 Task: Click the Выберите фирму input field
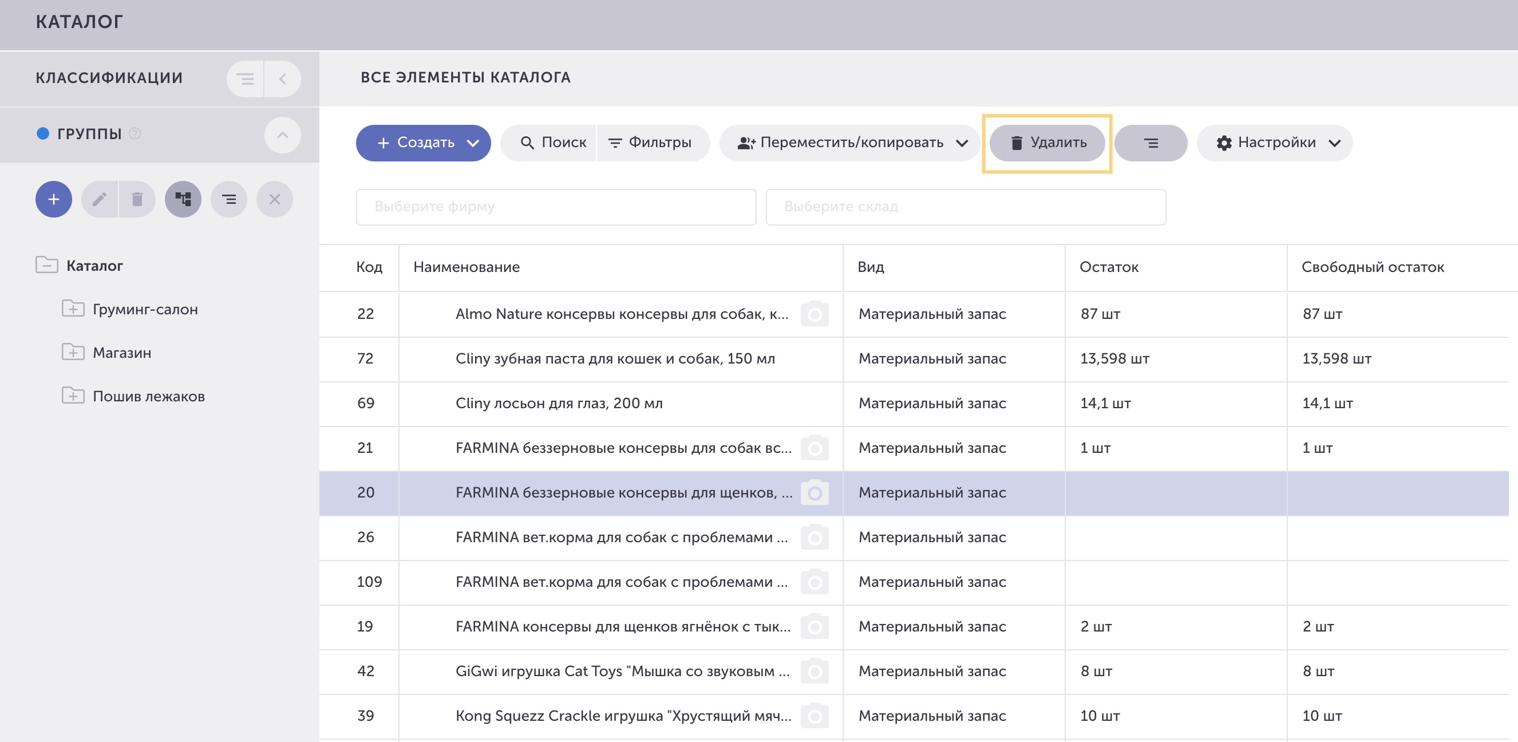[556, 207]
